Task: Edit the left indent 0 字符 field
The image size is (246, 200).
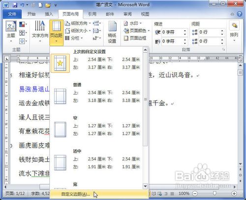Action: (x=172, y=32)
